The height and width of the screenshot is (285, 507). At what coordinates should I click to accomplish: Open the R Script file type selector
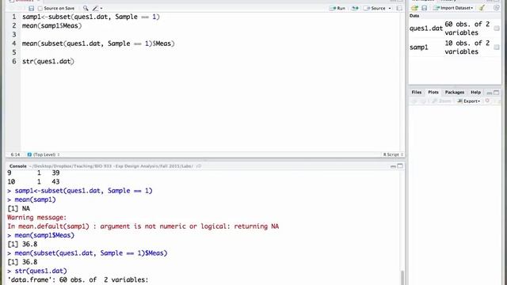click(x=393, y=155)
